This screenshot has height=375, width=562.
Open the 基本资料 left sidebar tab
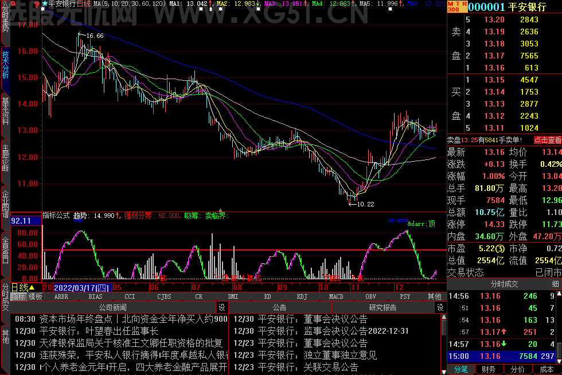pos(5,111)
